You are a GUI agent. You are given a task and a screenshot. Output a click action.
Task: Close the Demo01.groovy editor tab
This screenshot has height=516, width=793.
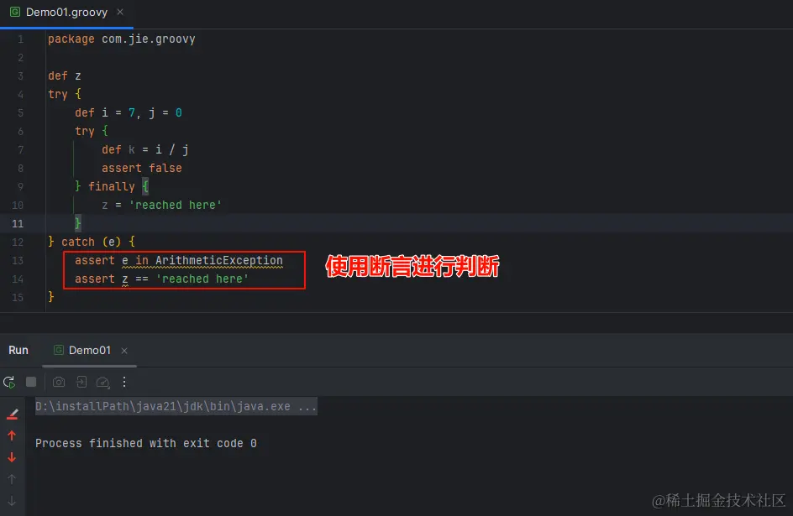click(x=120, y=12)
